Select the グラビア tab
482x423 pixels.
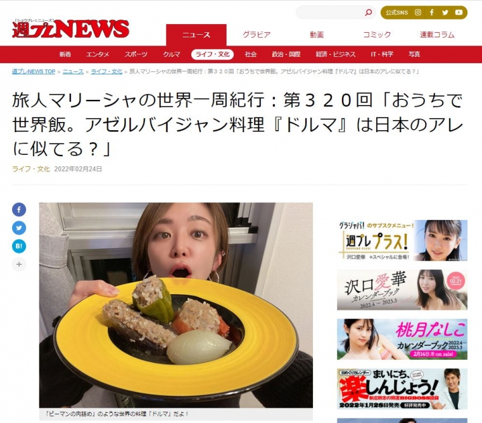pos(257,35)
